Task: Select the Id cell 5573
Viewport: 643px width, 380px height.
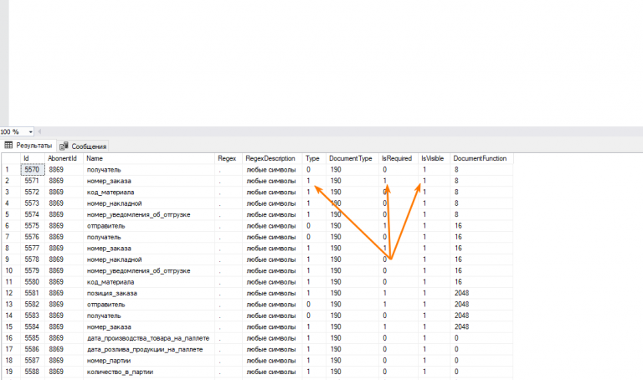Action: point(33,203)
